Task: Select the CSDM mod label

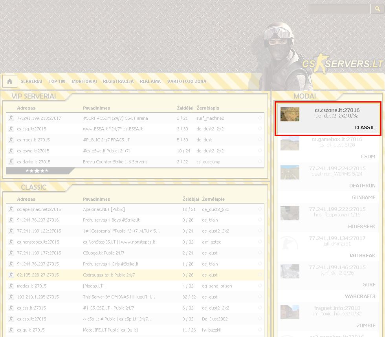Action: (x=368, y=157)
